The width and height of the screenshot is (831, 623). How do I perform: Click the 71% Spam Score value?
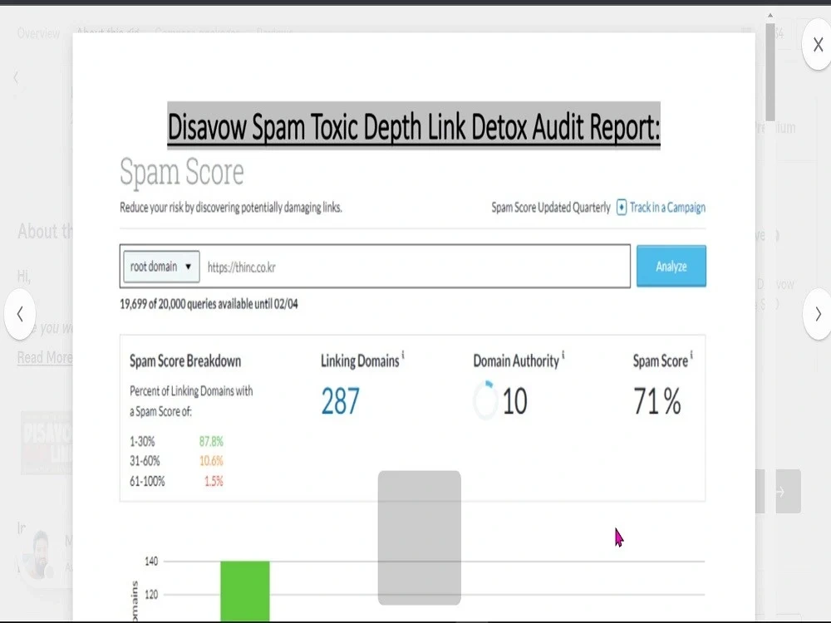[657, 401]
